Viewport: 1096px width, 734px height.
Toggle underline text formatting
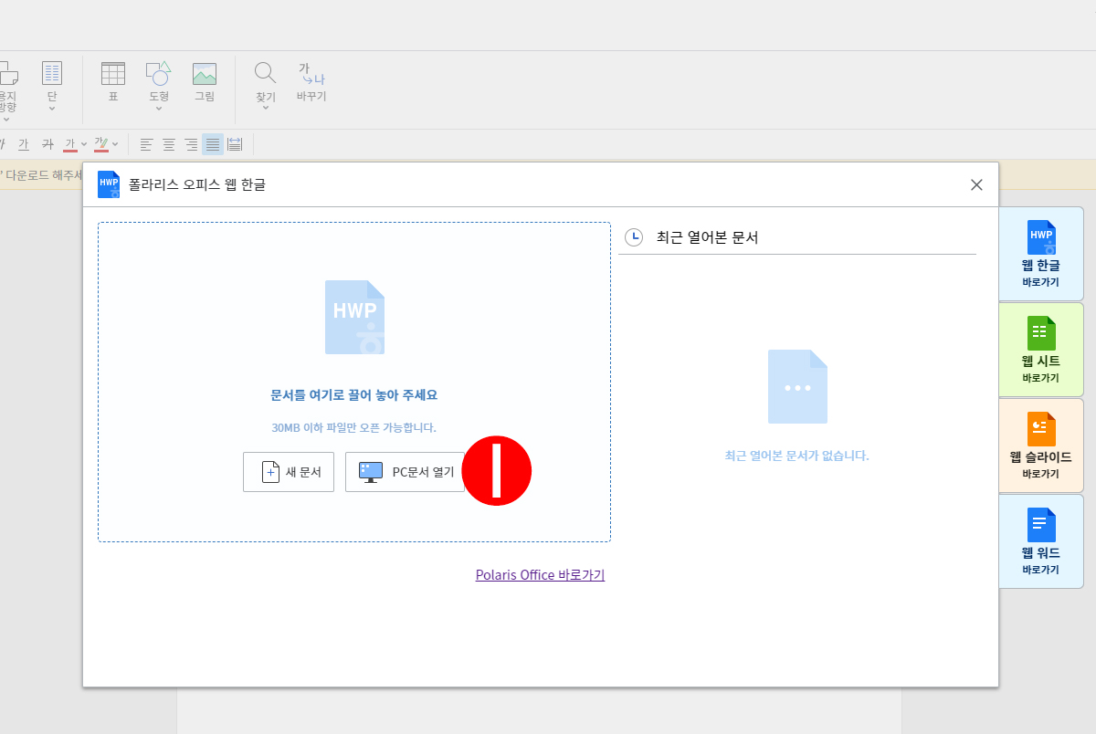pos(24,144)
